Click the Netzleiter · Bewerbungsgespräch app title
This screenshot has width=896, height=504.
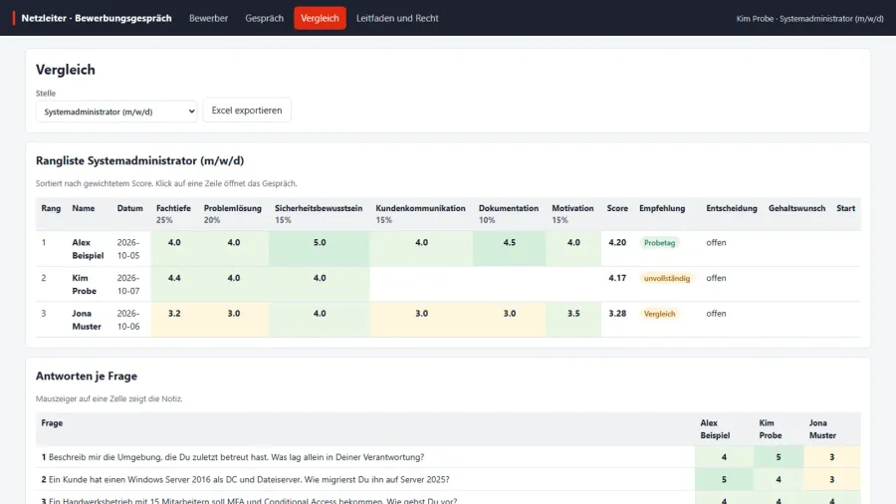96,18
